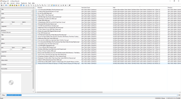This screenshot has height=99, width=181.
Task: Click the Options wrench icon
Action: [70, 5]
